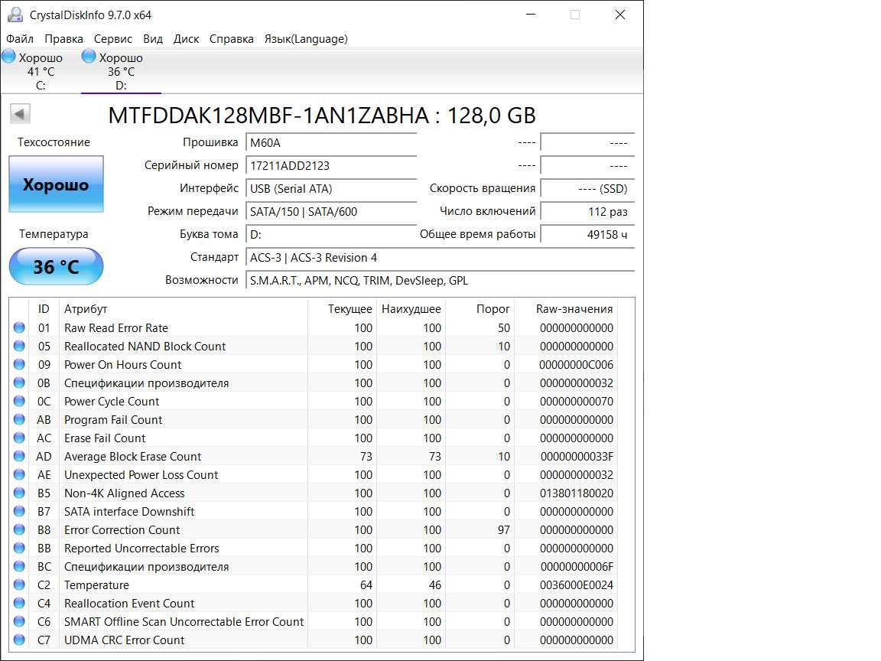Viewport: 881px width, 661px height.
Task: Click status orb for Reported Uncorrectable Errors
Action: click(19, 548)
